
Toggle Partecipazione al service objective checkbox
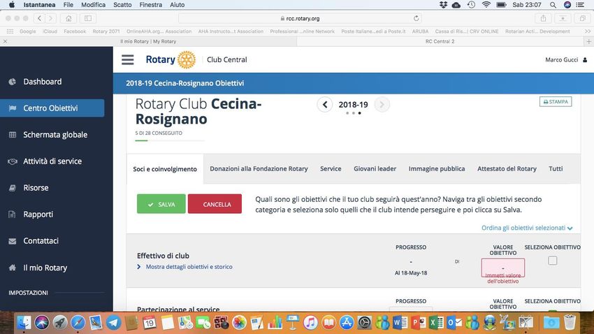553,312
